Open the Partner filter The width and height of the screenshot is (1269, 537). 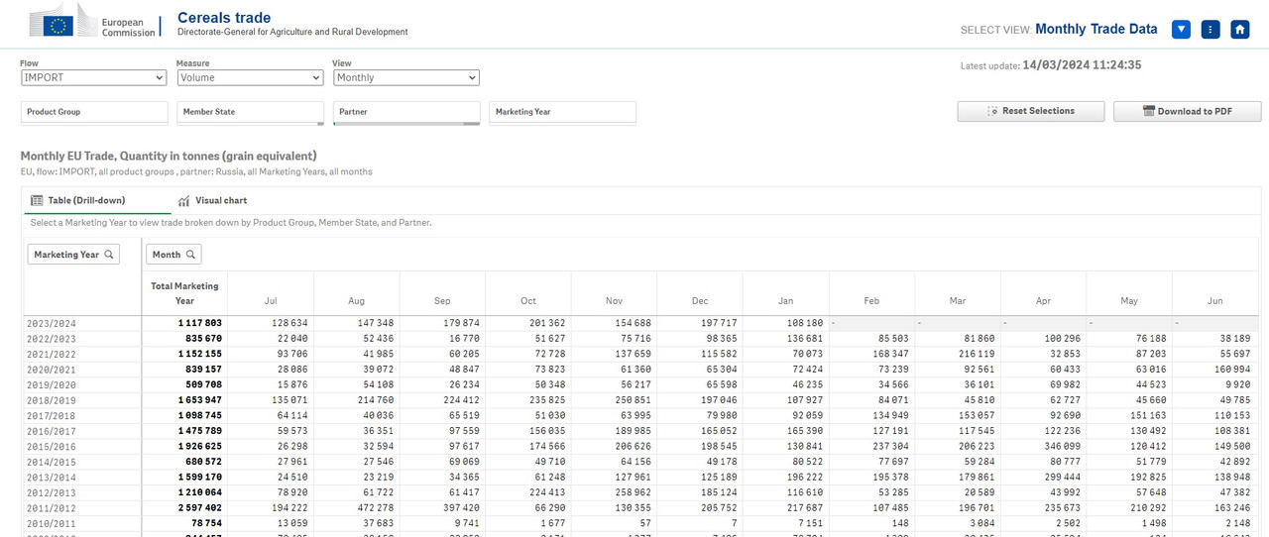[x=406, y=113]
